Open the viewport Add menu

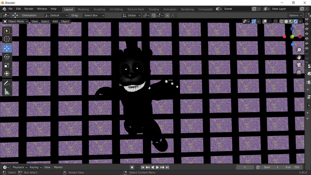55,21
